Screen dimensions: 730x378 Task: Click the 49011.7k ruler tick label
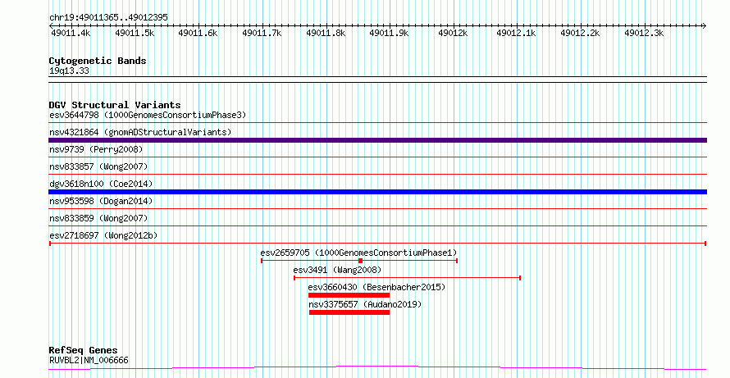point(262,33)
